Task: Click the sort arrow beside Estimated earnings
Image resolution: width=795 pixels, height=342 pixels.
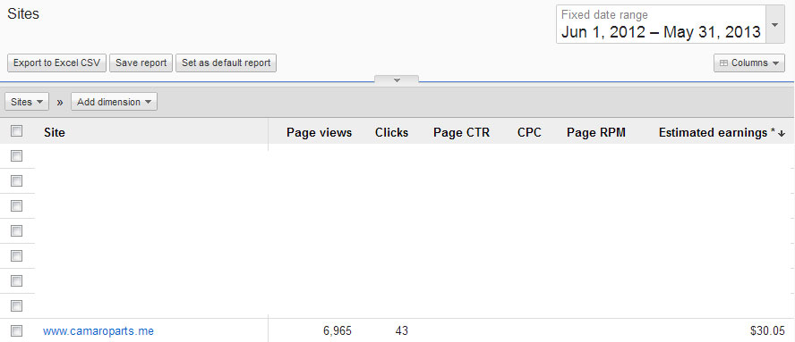Action: coord(782,133)
